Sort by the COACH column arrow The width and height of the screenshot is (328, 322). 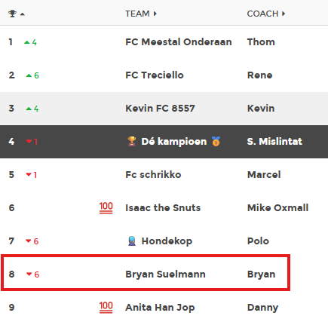point(284,14)
